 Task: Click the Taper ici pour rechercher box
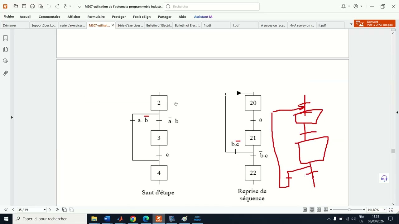(x=50, y=219)
